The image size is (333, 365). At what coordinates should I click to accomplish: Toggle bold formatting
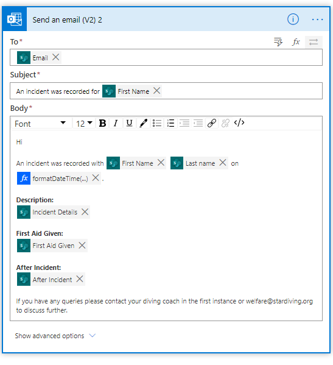(102, 123)
